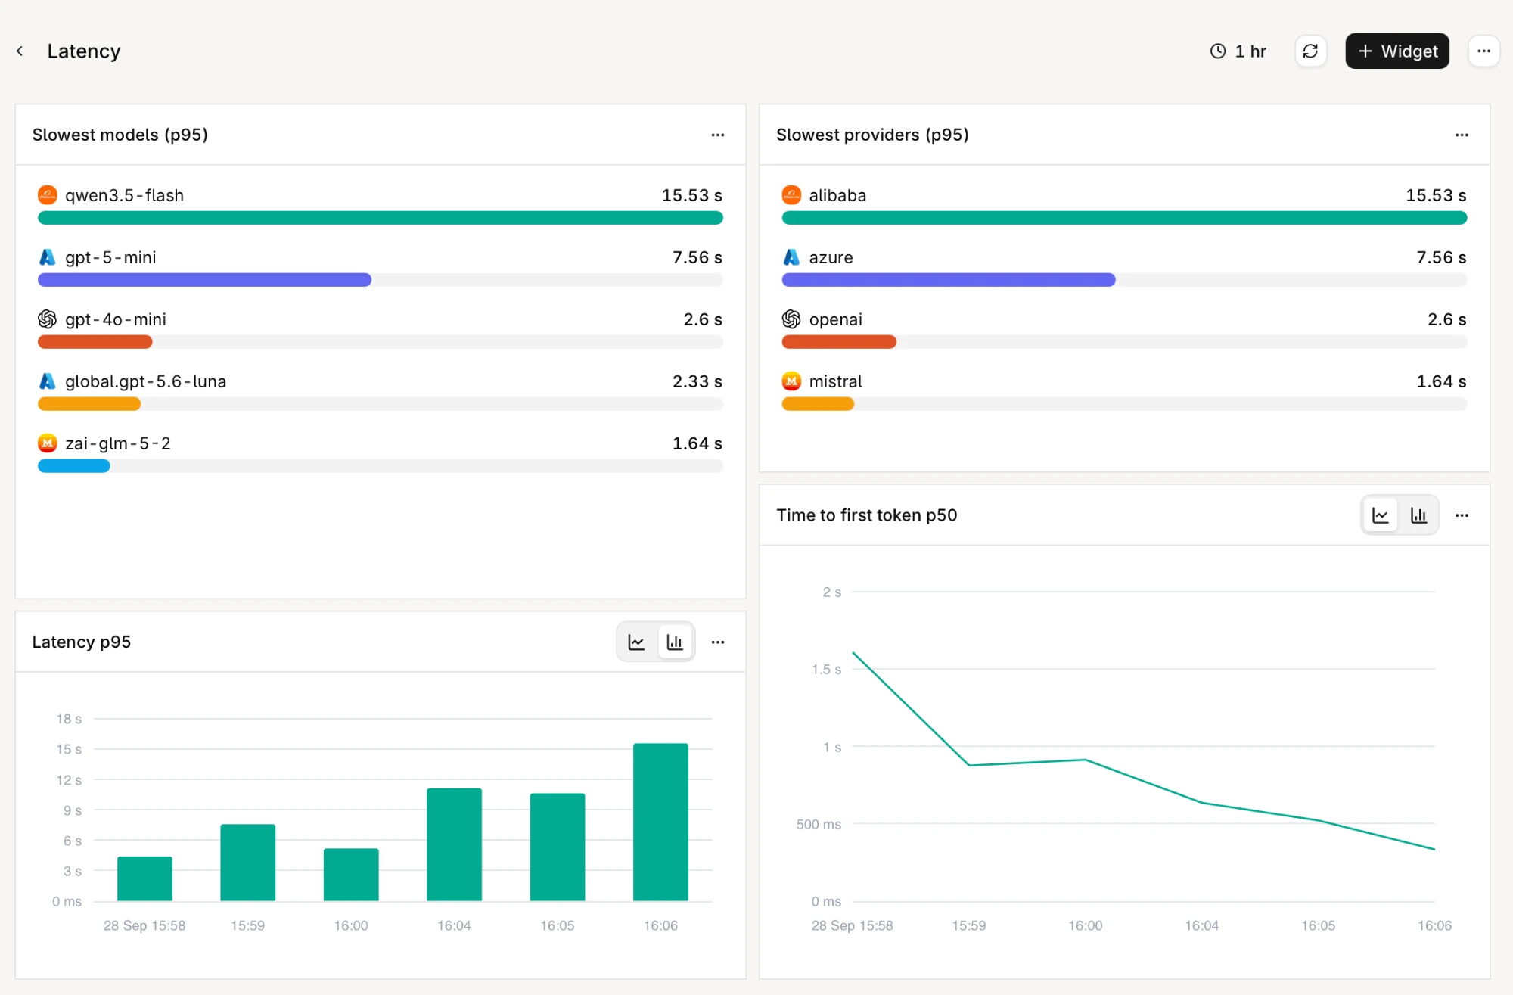Click the azure provider logo icon
1513x995 pixels.
click(x=791, y=257)
